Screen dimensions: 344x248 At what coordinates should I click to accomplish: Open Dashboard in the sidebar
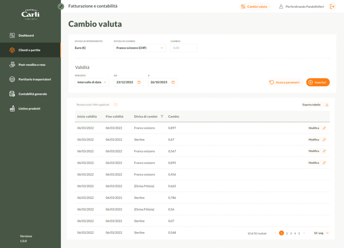26,35
